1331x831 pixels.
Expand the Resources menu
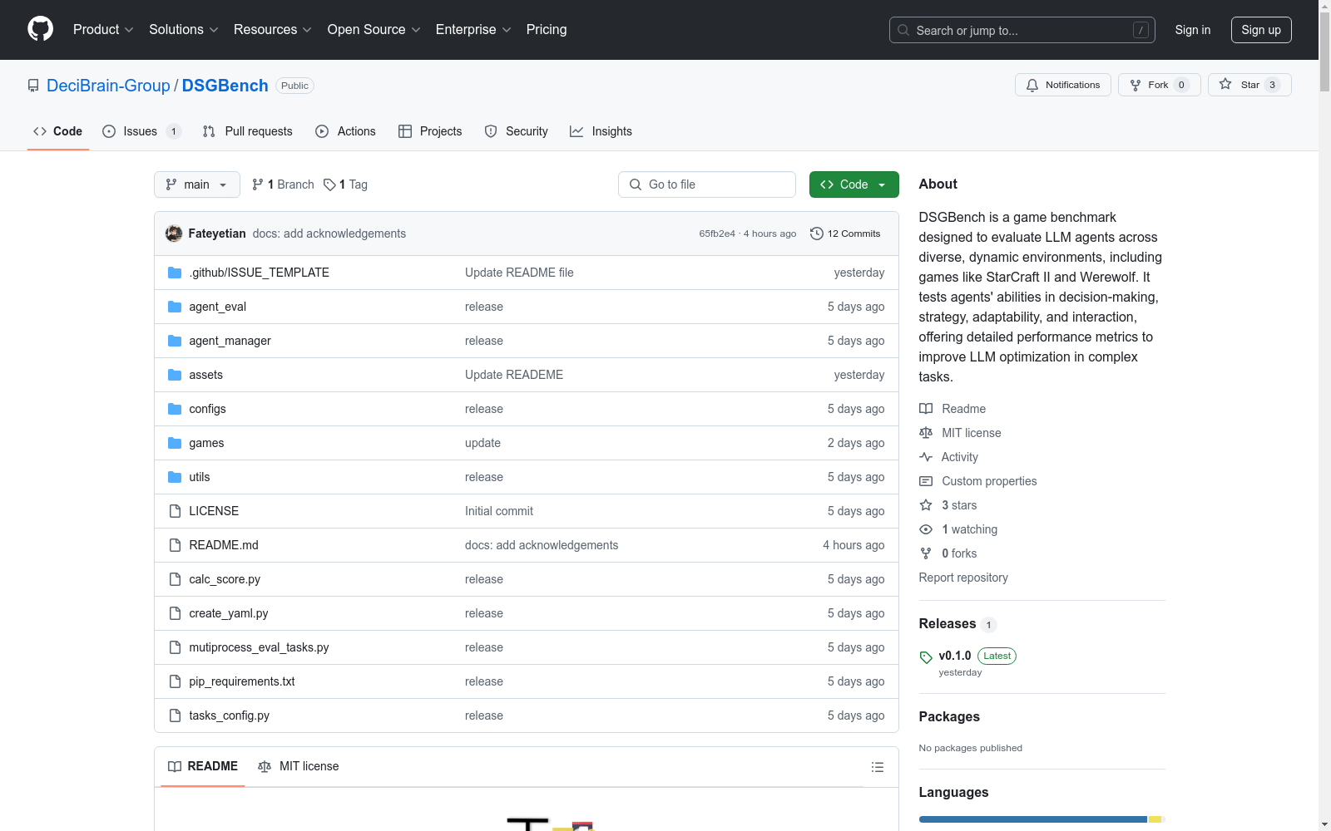(273, 29)
